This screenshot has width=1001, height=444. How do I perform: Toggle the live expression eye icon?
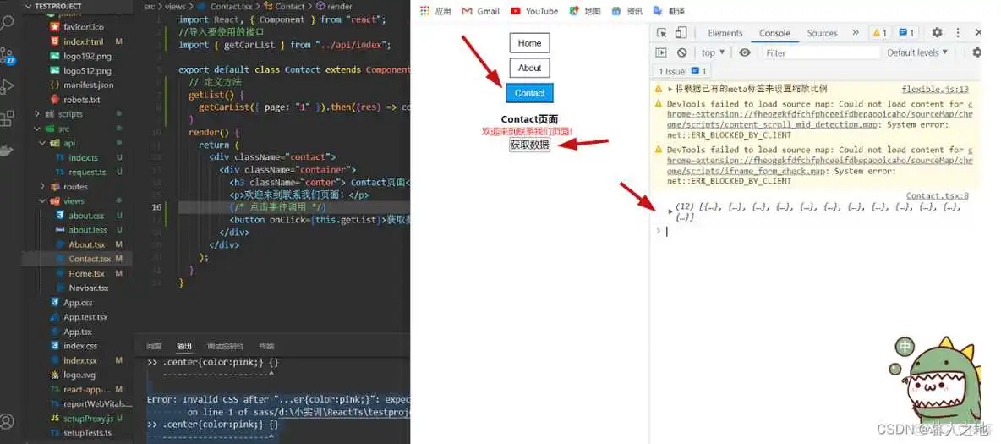click(744, 52)
